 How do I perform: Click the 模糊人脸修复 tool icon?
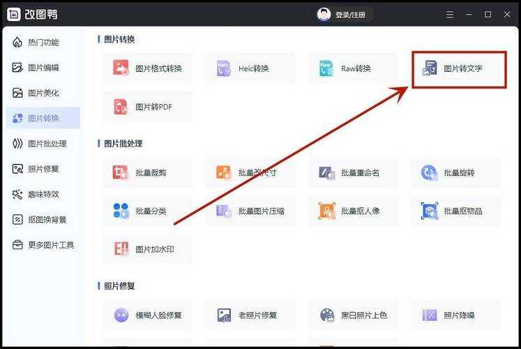121,315
